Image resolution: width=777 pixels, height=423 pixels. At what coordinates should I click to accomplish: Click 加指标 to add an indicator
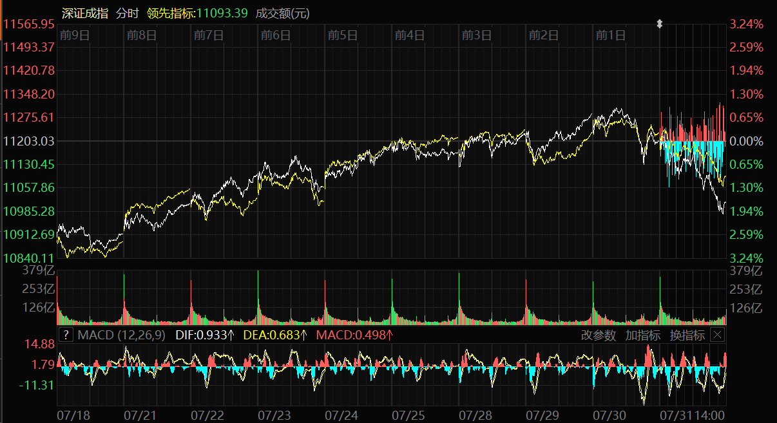tap(642, 335)
